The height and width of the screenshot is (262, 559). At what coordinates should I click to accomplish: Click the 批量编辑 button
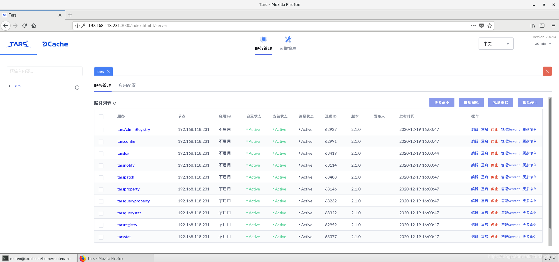click(x=471, y=102)
